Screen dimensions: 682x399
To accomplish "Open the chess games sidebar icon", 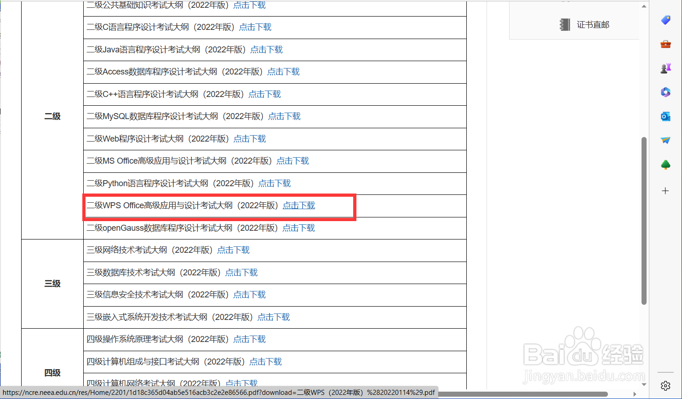I will pos(665,68).
